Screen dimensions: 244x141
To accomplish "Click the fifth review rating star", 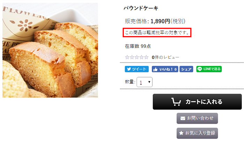I will [x=146, y=57].
